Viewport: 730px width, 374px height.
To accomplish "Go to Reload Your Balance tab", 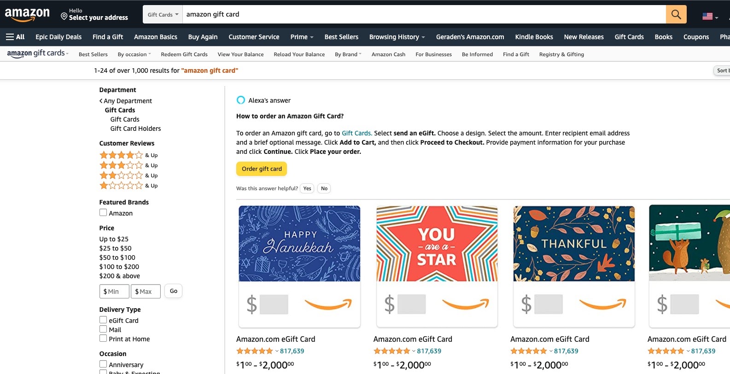I will point(299,54).
